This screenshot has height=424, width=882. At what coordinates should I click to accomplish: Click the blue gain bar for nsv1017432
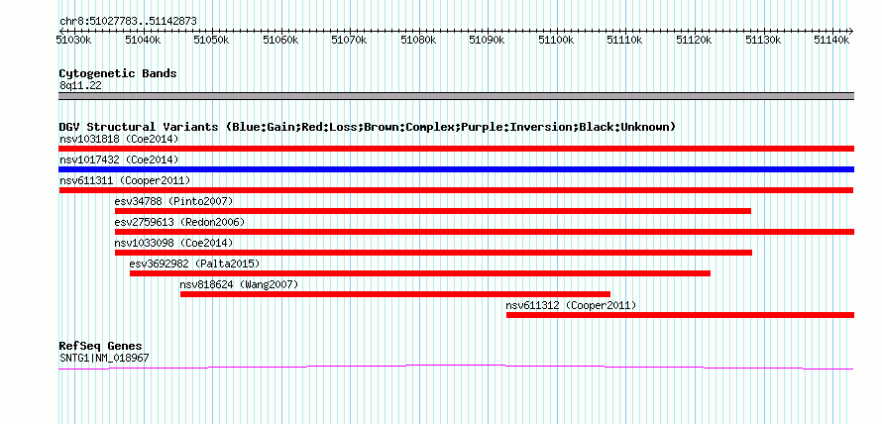point(456,169)
